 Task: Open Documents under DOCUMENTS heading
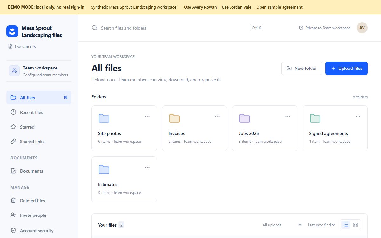(x=39, y=171)
